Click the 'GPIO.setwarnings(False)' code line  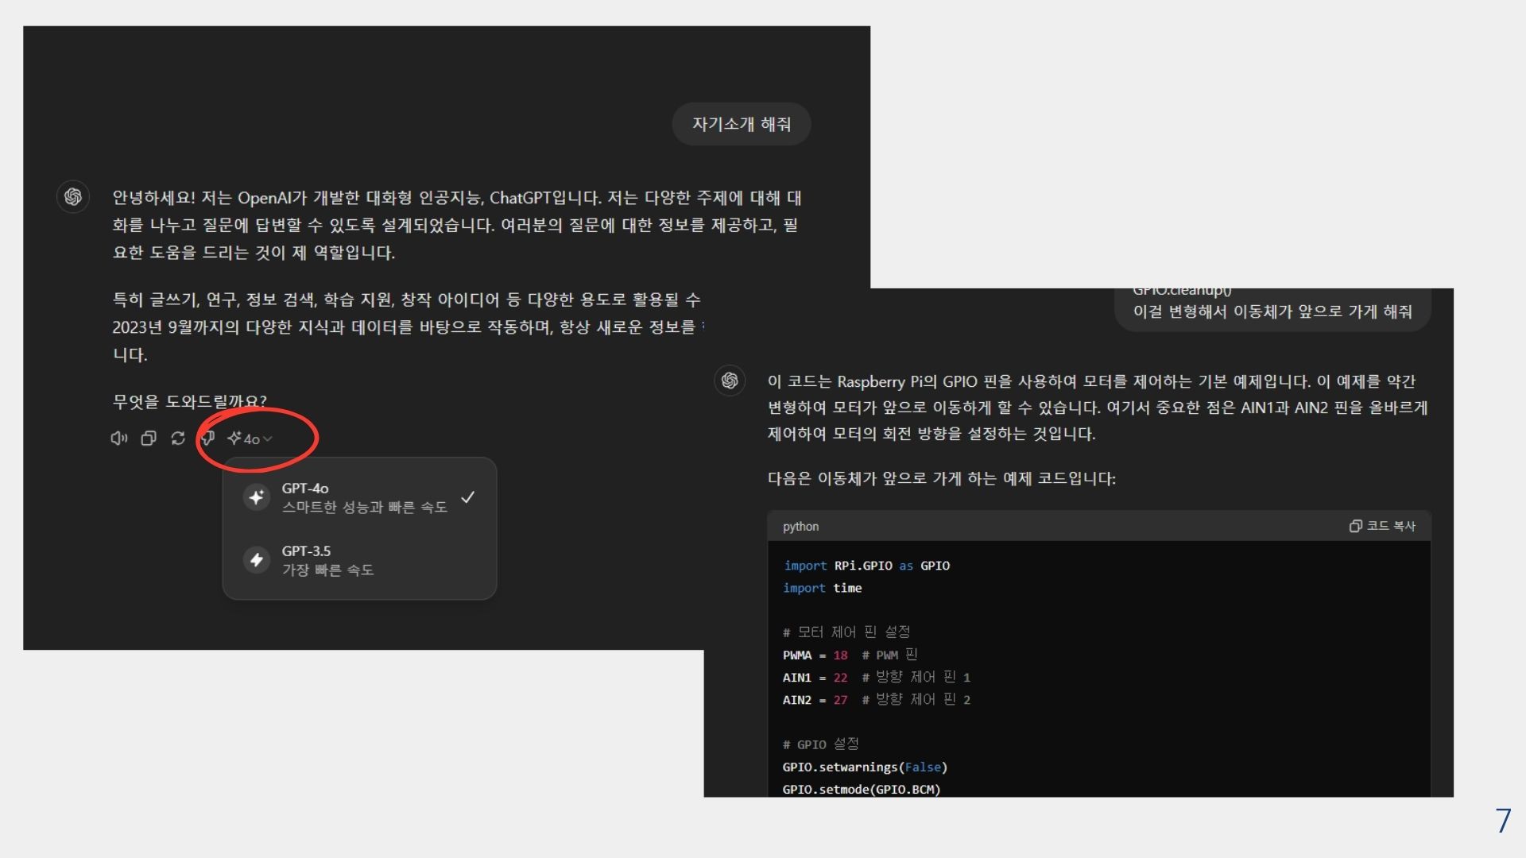point(865,767)
